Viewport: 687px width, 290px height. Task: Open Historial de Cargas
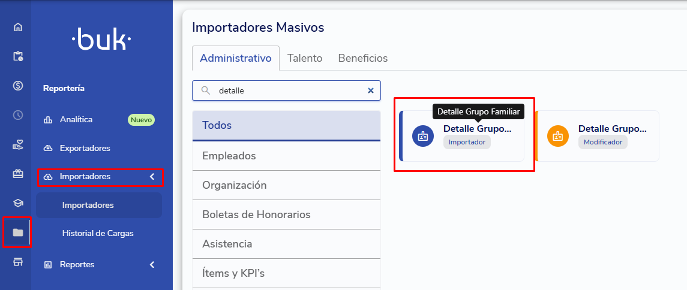[98, 233]
